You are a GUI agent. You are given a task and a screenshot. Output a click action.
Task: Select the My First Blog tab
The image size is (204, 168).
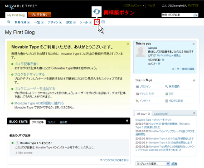click(x=16, y=15)
